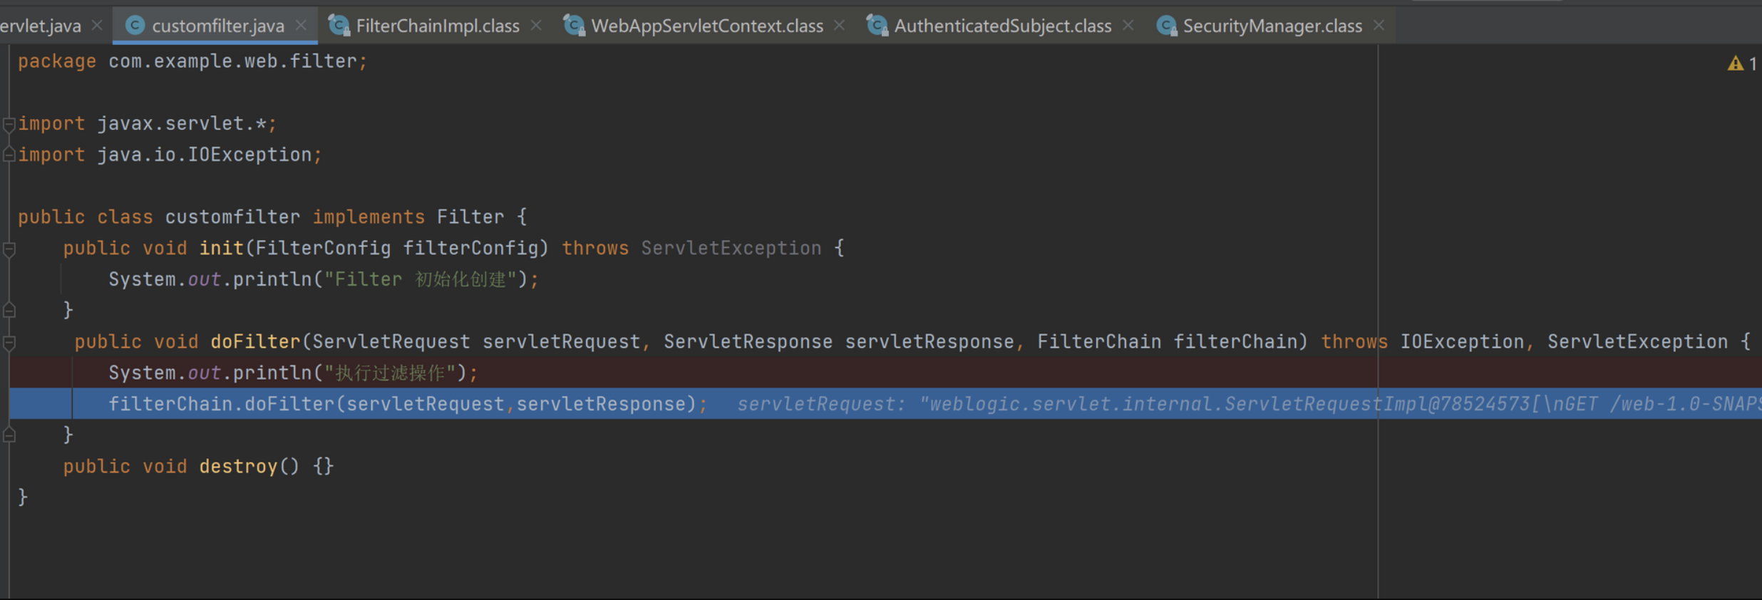Close the SecurityManager.class tab
The height and width of the screenshot is (600, 1762).
1379,26
